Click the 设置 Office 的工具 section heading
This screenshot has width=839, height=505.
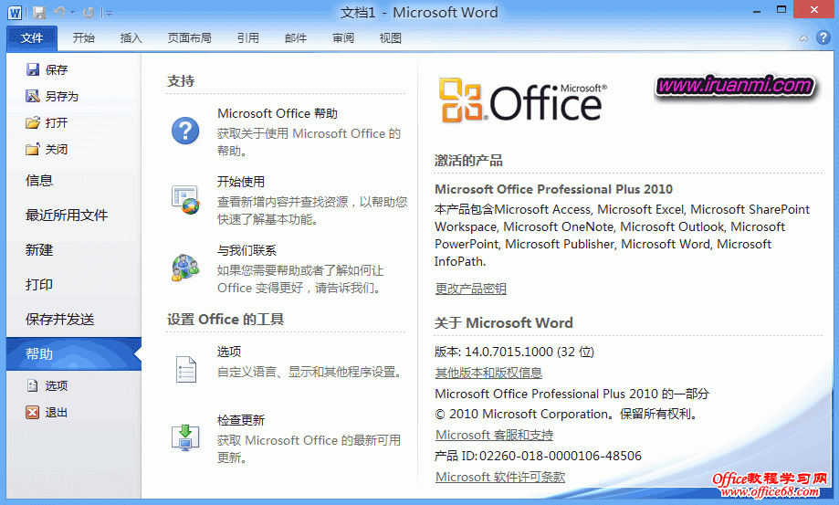pos(225,320)
